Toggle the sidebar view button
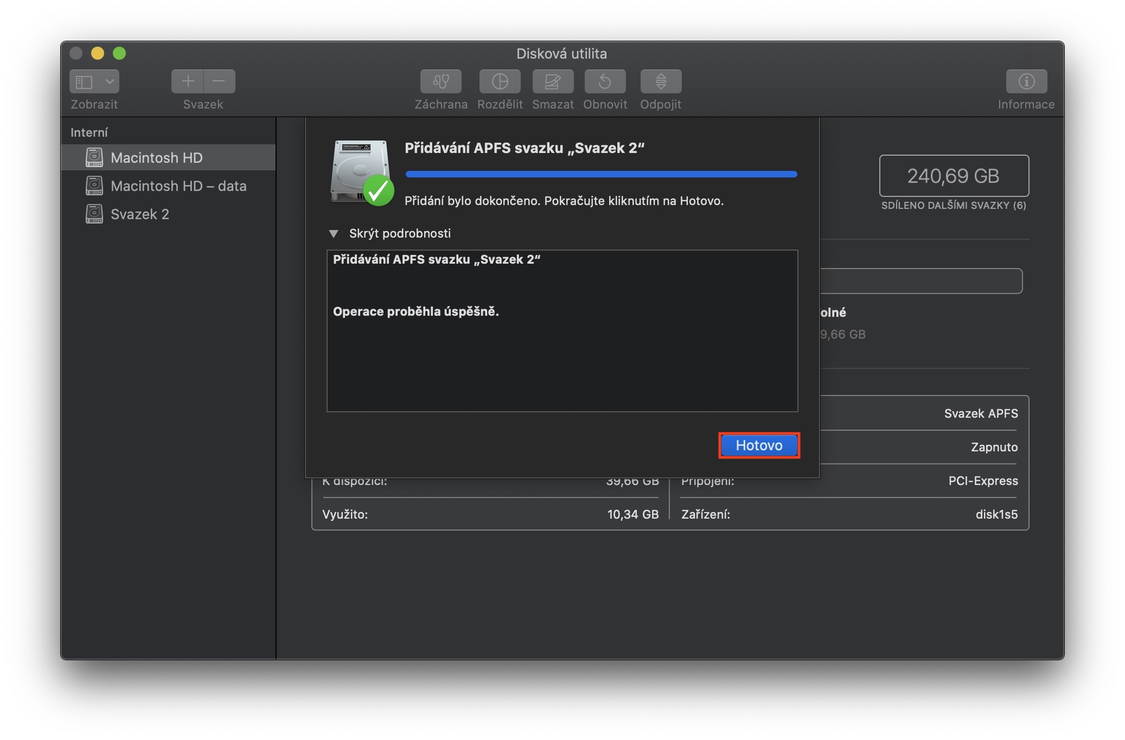This screenshot has width=1125, height=740. point(84,81)
